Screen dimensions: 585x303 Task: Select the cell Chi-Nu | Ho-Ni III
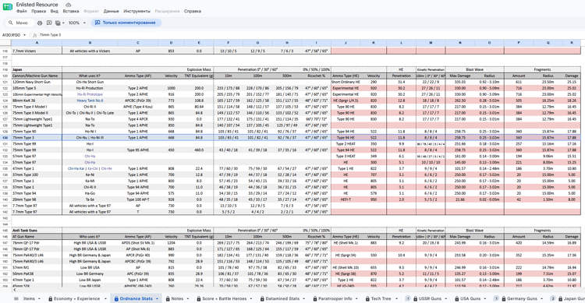pos(90,138)
